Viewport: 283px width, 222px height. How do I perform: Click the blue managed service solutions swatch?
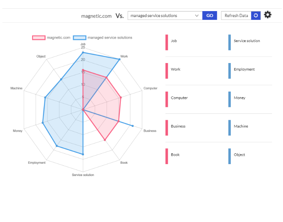[79, 38]
